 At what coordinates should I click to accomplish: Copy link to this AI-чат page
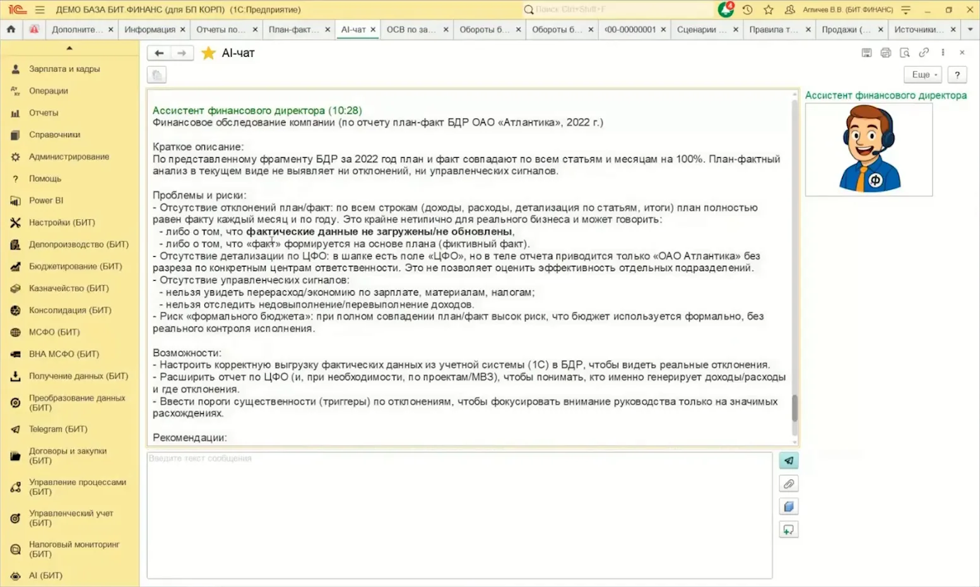(924, 52)
